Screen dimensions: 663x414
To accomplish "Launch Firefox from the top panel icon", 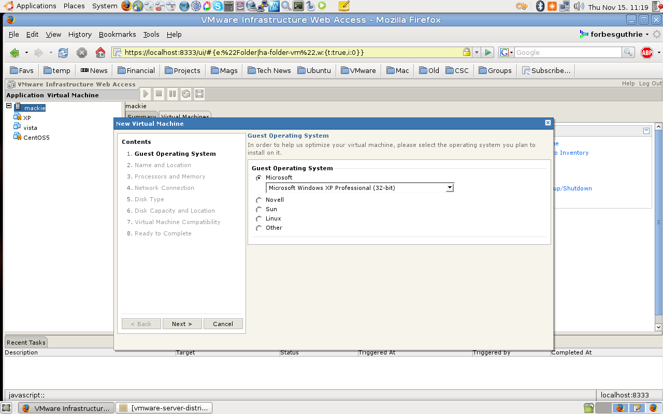I will 126,6.
